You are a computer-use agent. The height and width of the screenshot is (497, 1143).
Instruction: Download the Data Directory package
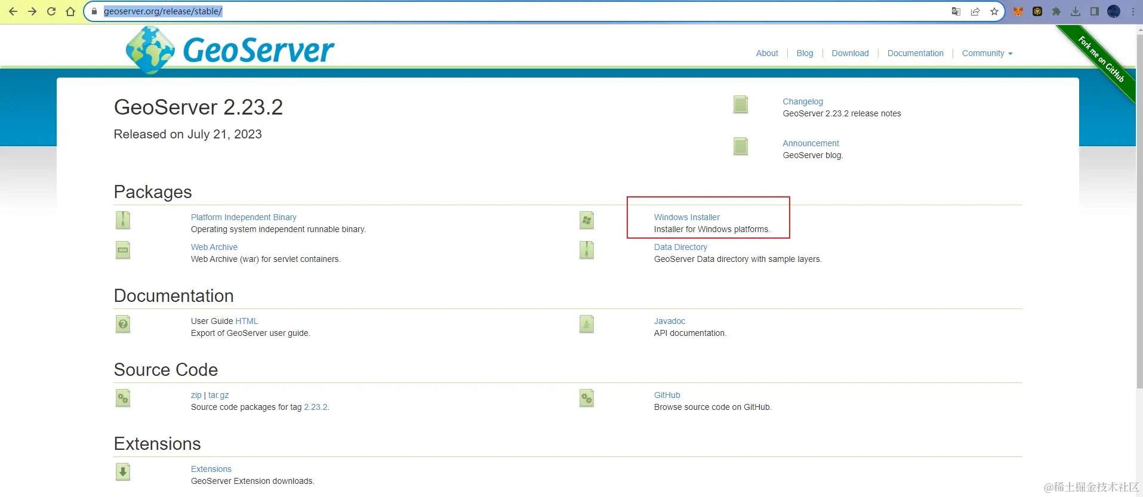[x=680, y=247]
